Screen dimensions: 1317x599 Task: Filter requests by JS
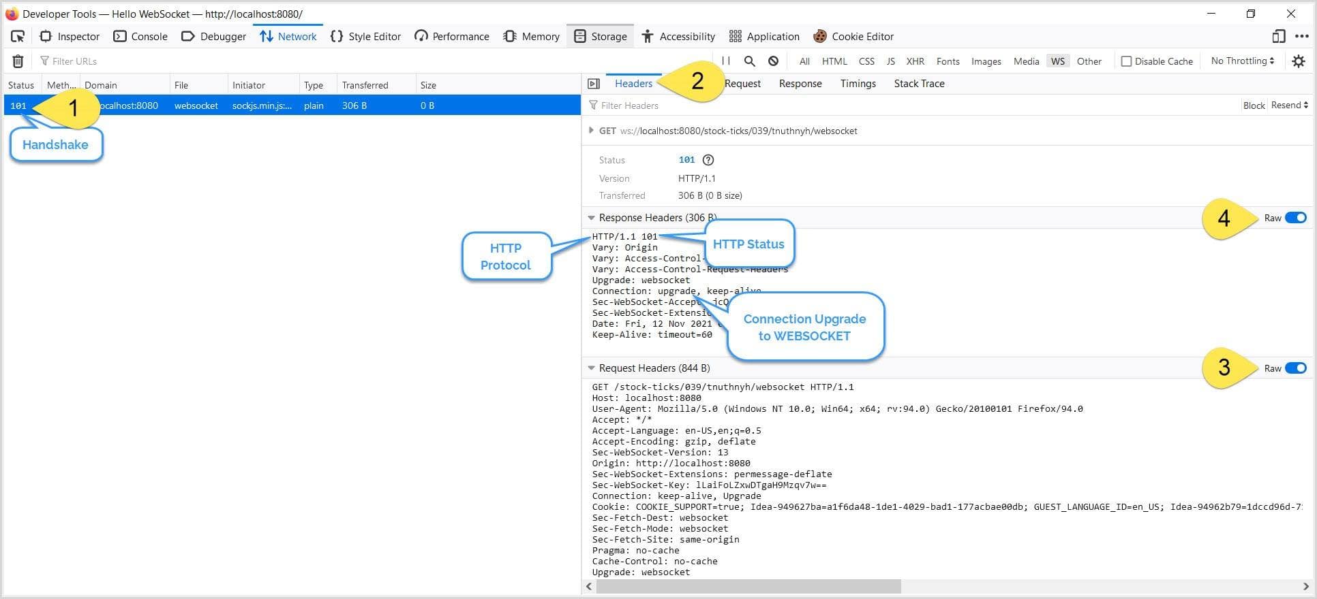[x=890, y=61]
